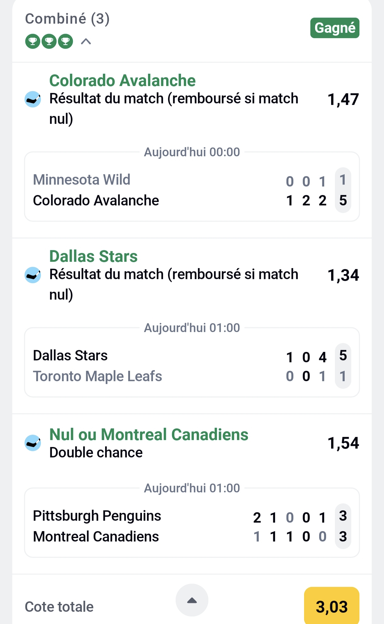The image size is (384, 624).
Task: Click hockey icon beside Double chance bet
Action: 33,443
